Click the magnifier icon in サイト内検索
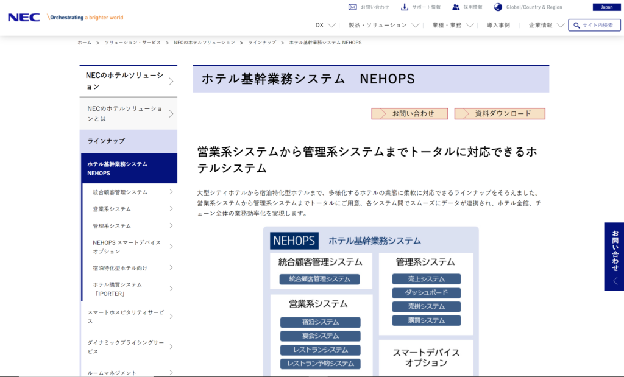 coord(576,25)
